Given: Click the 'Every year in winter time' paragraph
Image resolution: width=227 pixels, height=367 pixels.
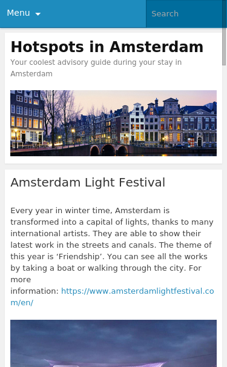Looking at the screenshot, I should [x=113, y=256].
